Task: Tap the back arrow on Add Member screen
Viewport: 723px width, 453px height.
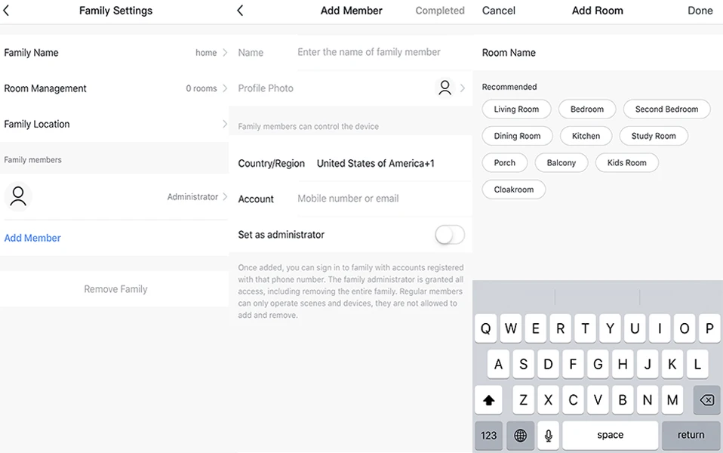Action: point(240,11)
